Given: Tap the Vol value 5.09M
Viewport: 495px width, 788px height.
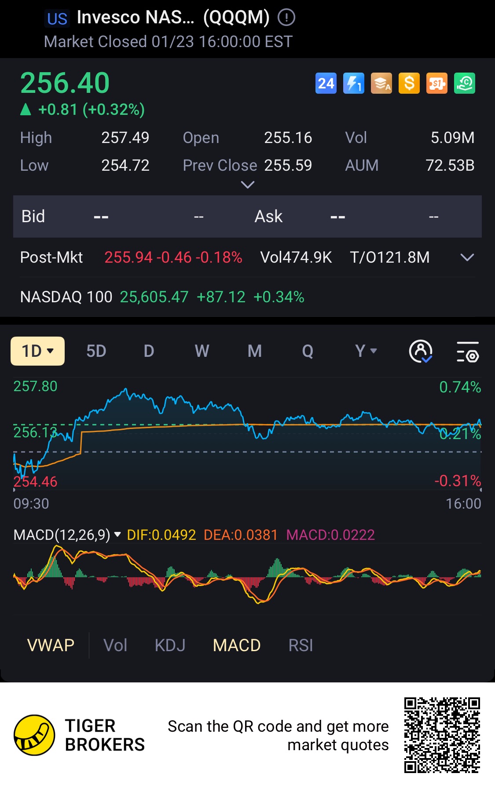Looking at the screenshot, I should (453, 138).
